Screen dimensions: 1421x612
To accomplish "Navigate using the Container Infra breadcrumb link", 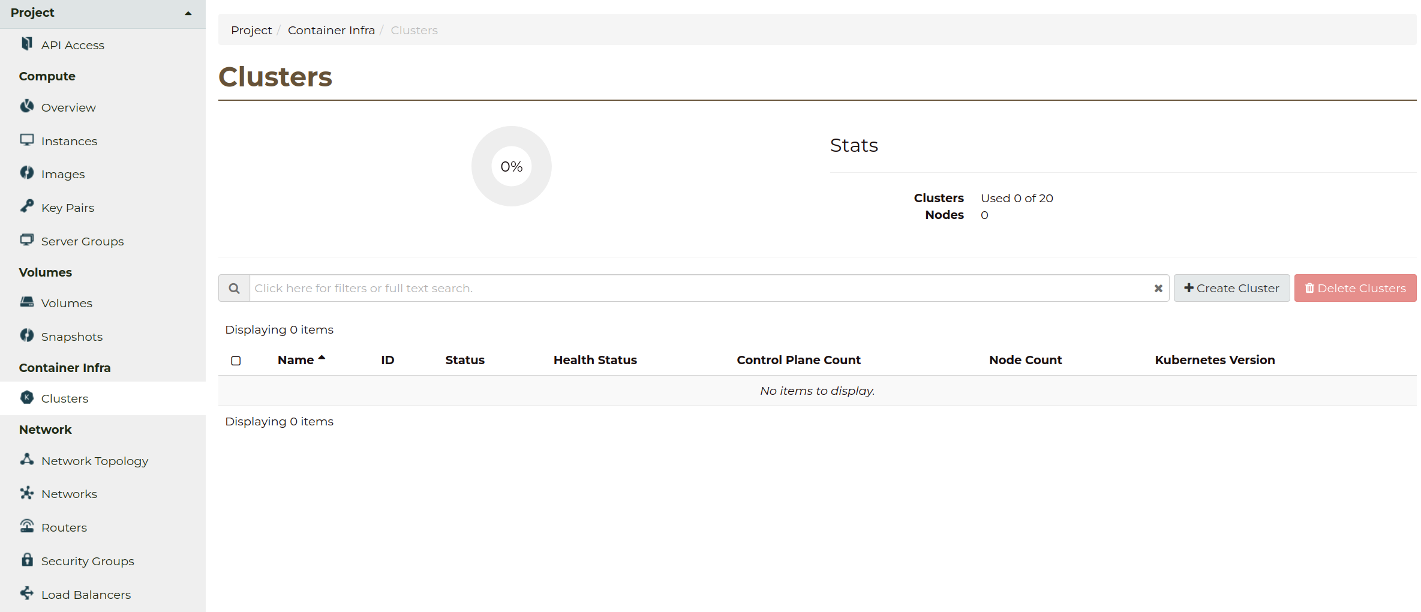I will coord(331,29).
